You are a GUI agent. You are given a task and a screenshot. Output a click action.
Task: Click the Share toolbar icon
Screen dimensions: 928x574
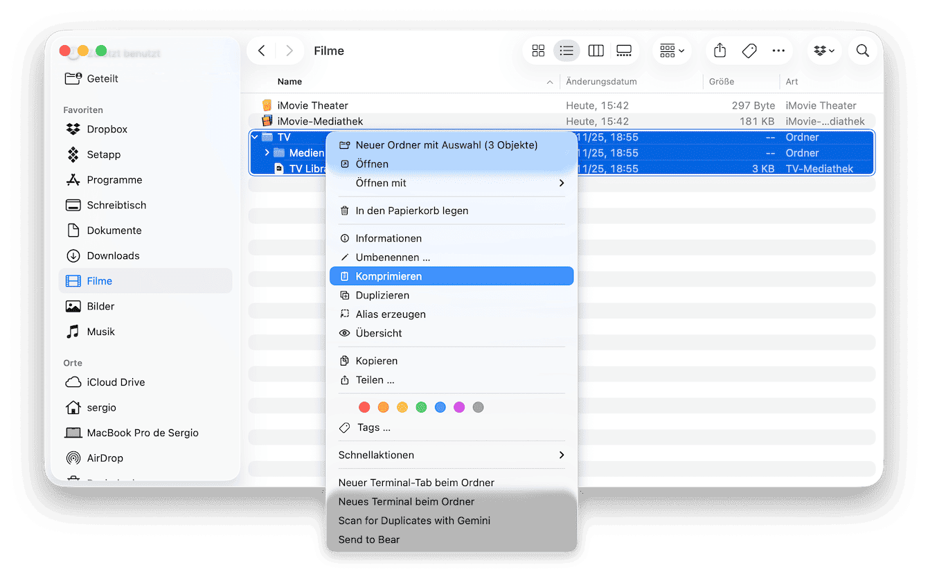pyautogui.click(x=720, y=51)
